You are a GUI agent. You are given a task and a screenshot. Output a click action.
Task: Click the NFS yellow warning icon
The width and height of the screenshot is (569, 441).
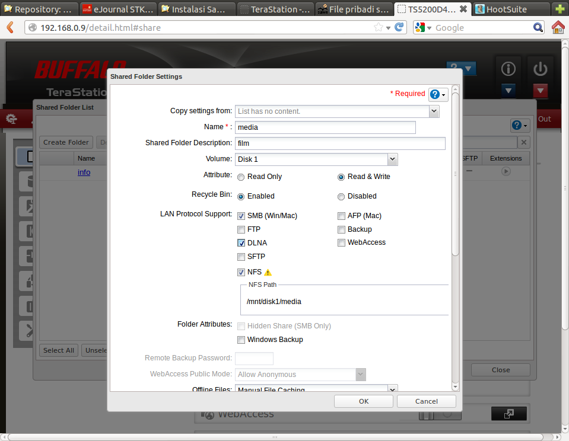click(268, 273)
